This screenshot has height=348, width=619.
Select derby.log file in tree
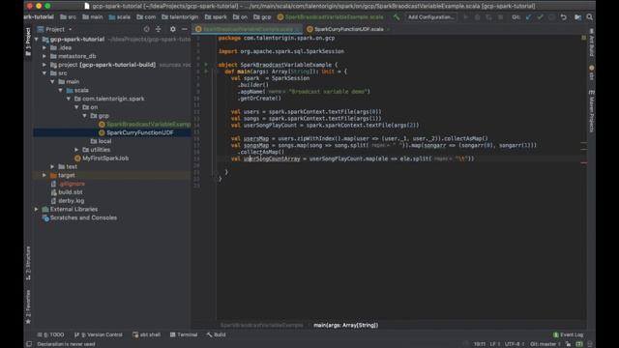[68, 201]
